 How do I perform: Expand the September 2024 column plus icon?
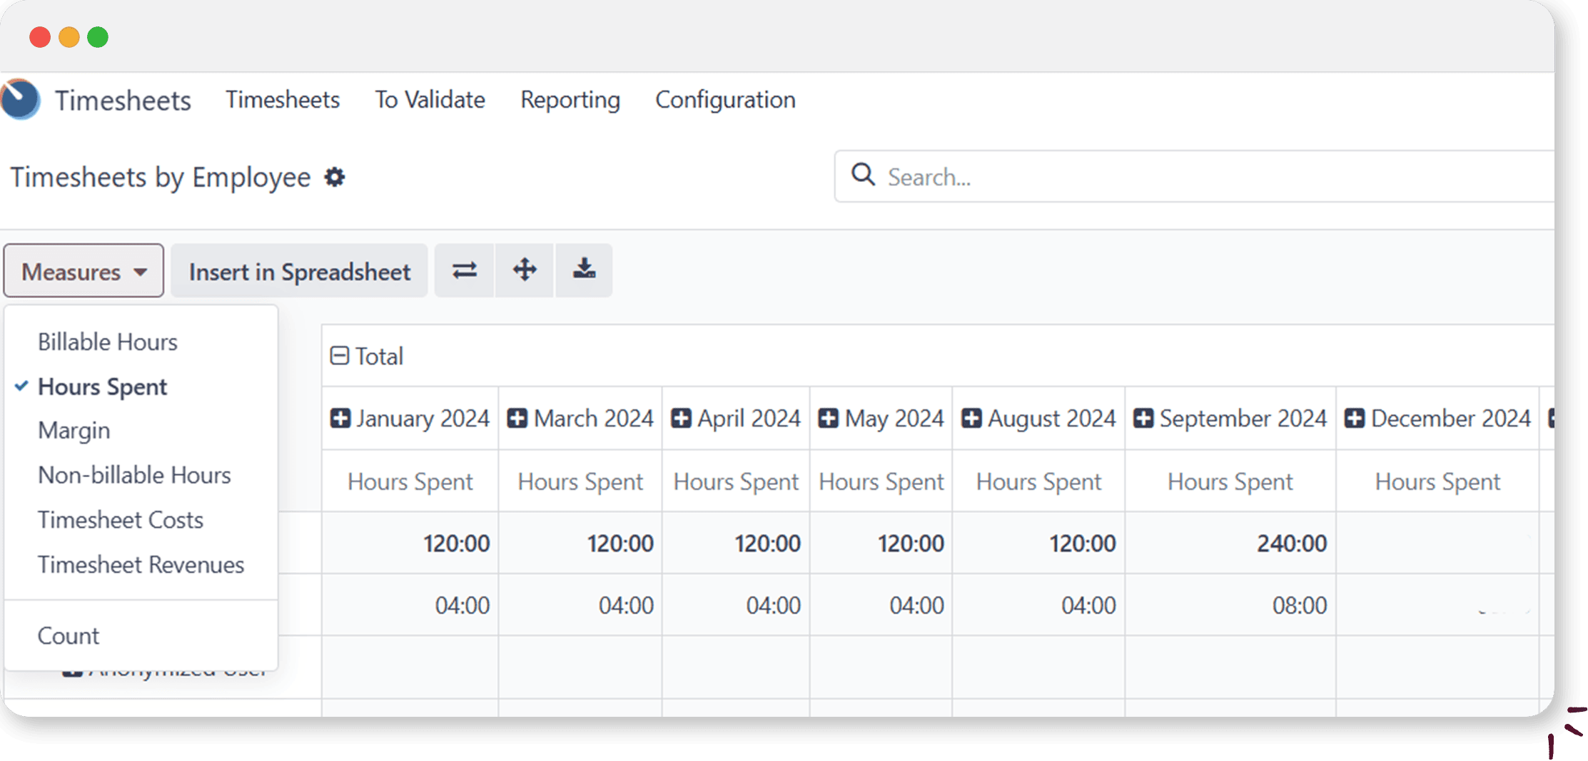pyautogui.click(x=1143, y=418)
